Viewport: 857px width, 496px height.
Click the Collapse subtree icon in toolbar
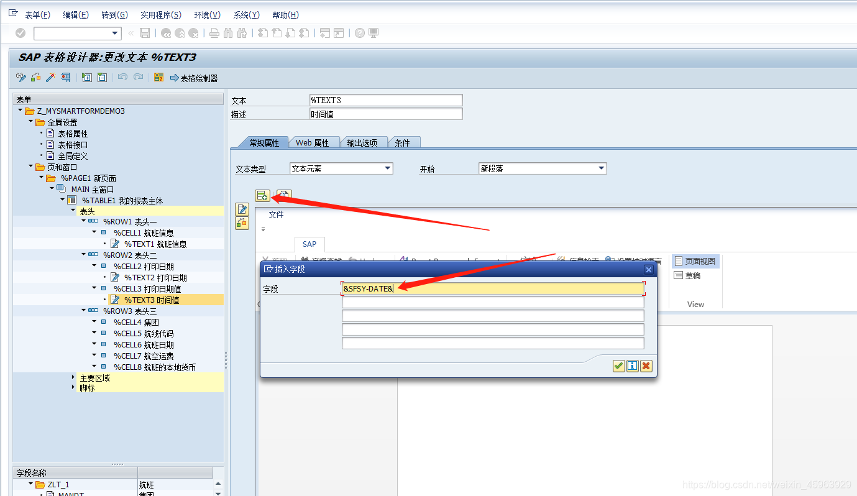click(102, 78)
